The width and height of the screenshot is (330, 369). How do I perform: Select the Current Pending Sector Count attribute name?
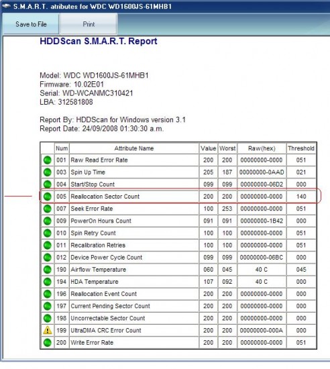tap(110, 306)
